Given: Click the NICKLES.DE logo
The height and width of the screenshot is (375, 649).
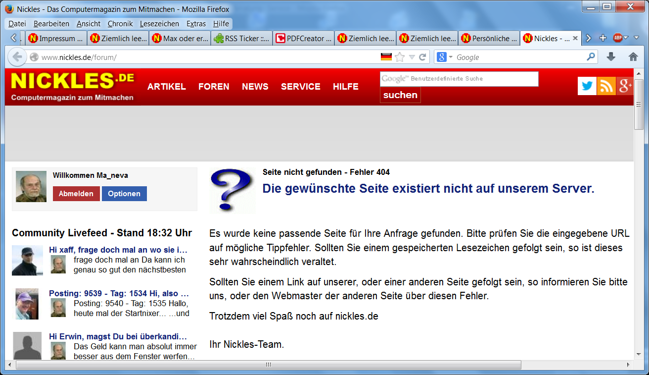Looking at the screenshot, I should [x=72, y=86].
